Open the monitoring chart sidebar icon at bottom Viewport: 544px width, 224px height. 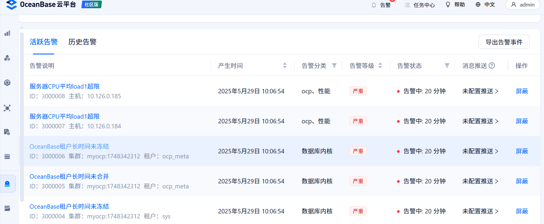click(x=7, y=208)
